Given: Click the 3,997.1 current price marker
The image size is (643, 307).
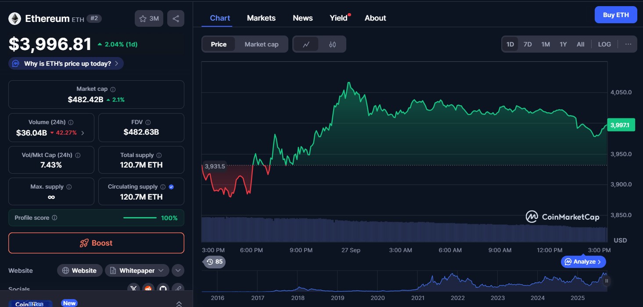Looking at the screenshot, I should [621, 125].
